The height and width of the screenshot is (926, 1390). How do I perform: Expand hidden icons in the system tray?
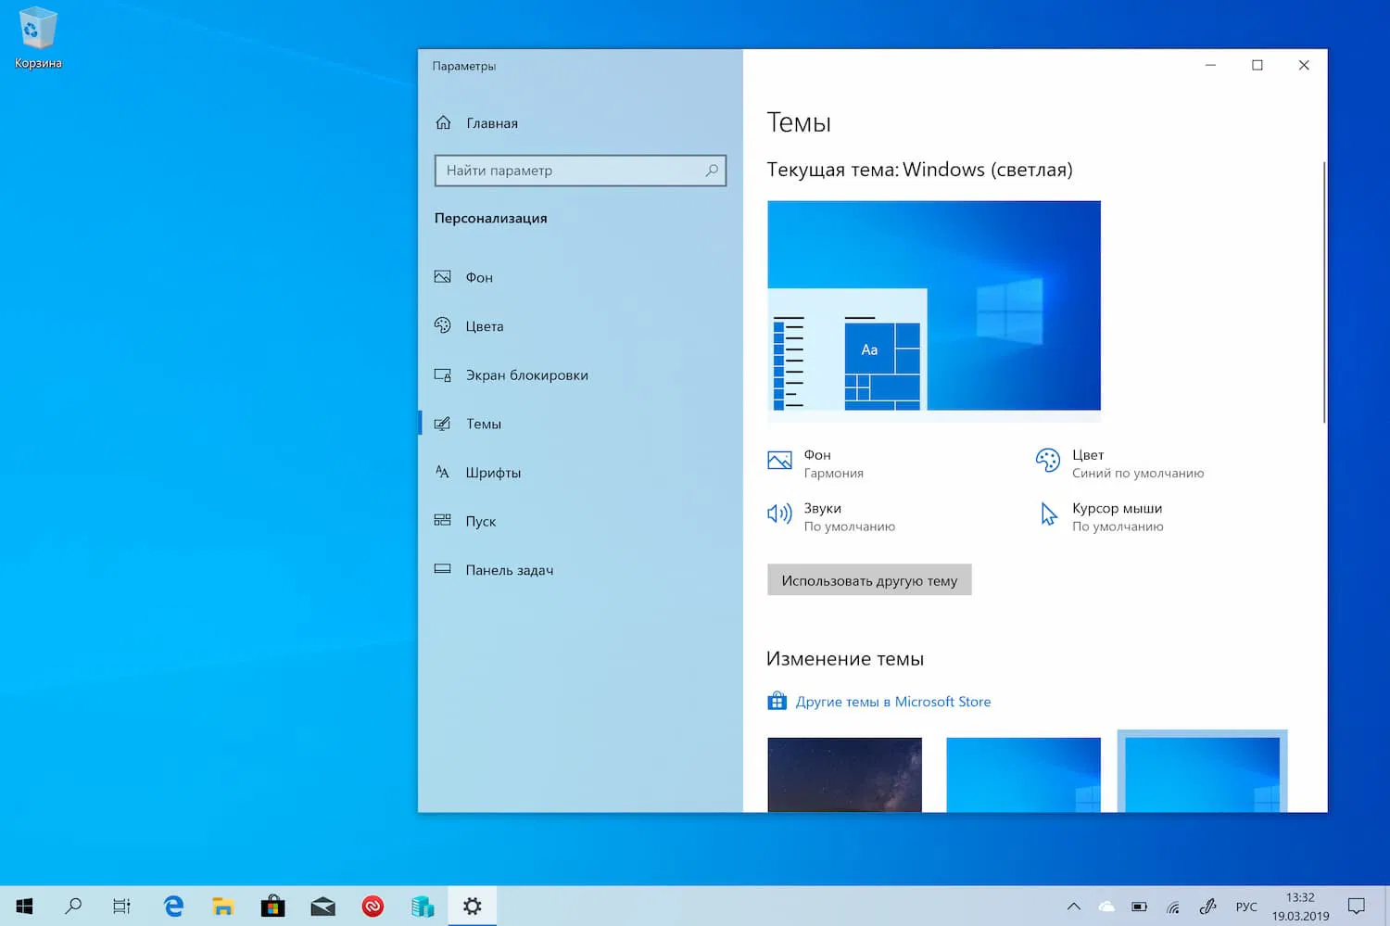(1073, 906)
